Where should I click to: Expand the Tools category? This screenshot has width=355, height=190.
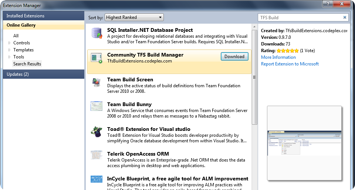[x=10, y=57]
